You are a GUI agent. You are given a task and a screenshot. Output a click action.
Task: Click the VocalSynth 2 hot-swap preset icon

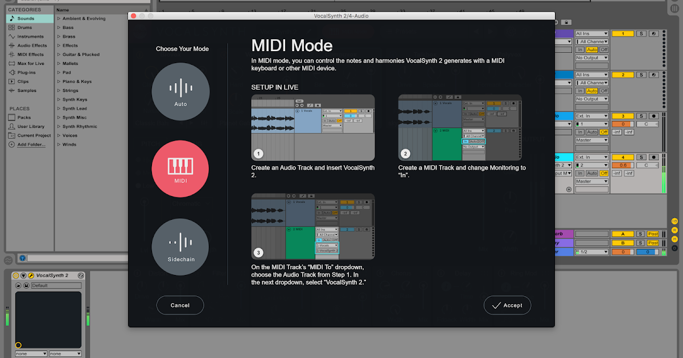click(81, 276)
